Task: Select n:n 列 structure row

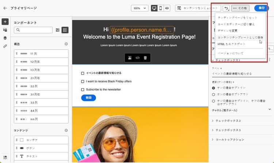Action: click(41, 119)
